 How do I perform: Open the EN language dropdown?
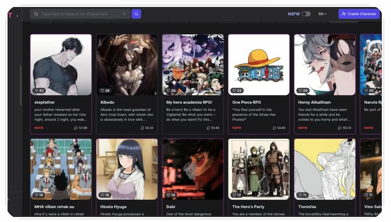tap(323, 14)
